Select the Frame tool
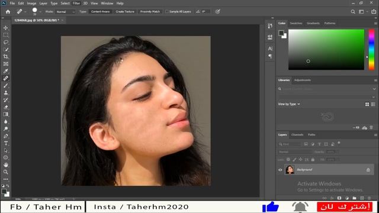The height and width of the screenshot is (213, 379). pos(6,64)
